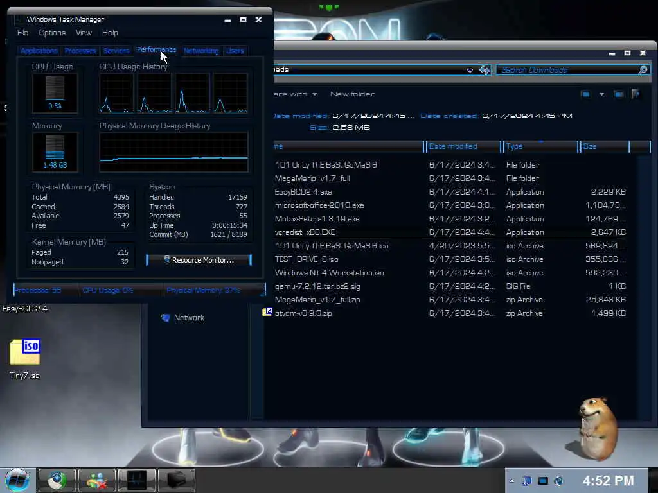Toggle the preview pane icon
Image resolution: width=658 pixels, height=493 pixels.
[x=618, y=94]
